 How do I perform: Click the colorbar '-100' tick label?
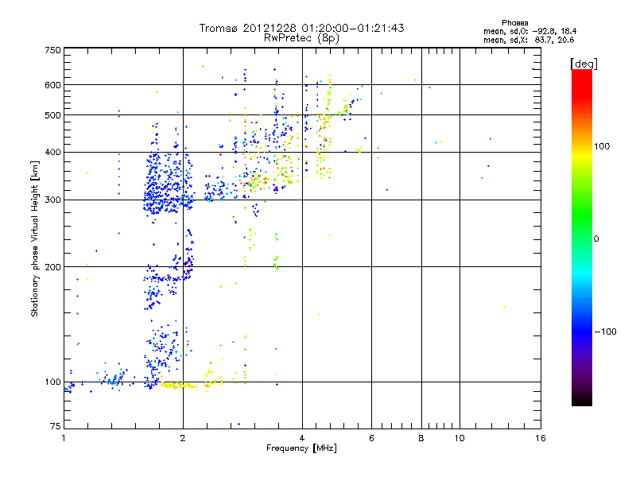coord(606,332)
